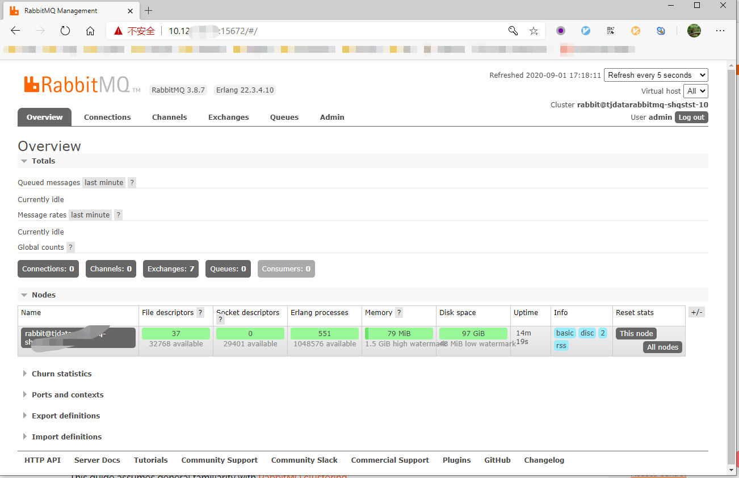This screenshot has height=478, width=739.
Task: Open the Virtual host All dropdown
Action: [696, 91]
